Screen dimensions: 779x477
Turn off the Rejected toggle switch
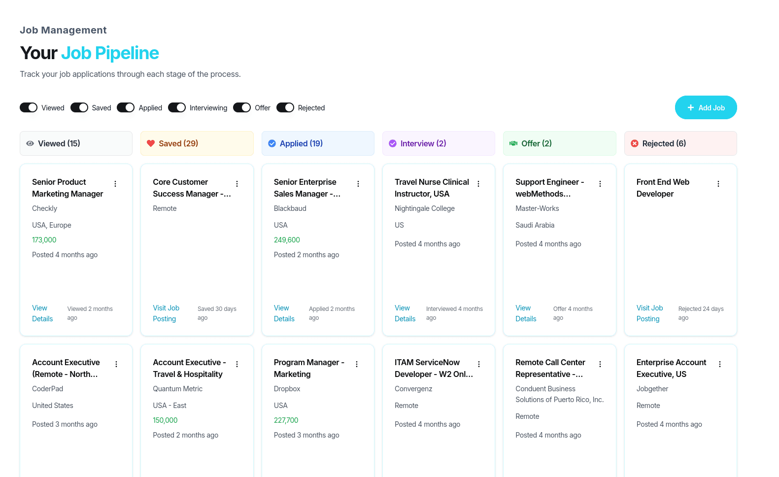click(x=285, y=107)
